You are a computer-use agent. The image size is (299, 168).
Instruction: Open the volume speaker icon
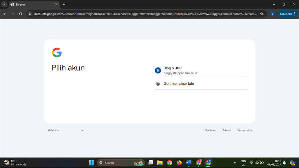click(257, 163)
